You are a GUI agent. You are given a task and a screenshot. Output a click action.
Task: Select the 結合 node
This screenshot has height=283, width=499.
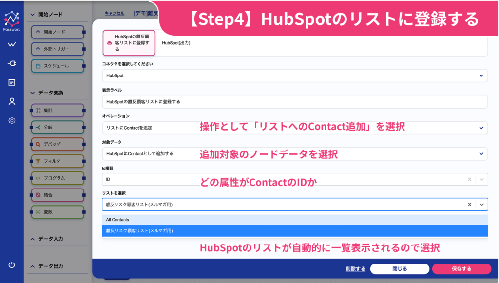coord(58,195)
